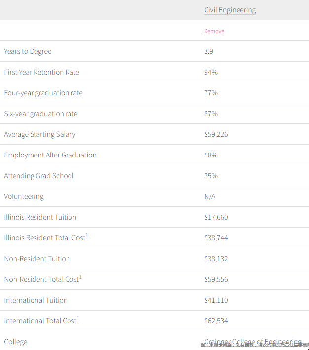Open footnote 1 beside International Total Cost
Viewport: 309px width, 350px height.
[x=78, y=319]
